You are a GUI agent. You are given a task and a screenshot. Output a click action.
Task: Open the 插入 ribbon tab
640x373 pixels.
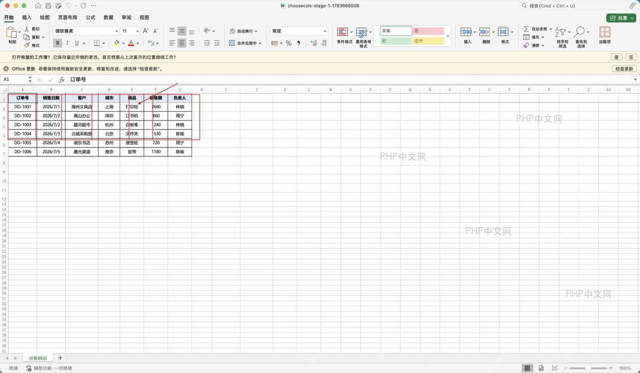click(x=27, y=18)
